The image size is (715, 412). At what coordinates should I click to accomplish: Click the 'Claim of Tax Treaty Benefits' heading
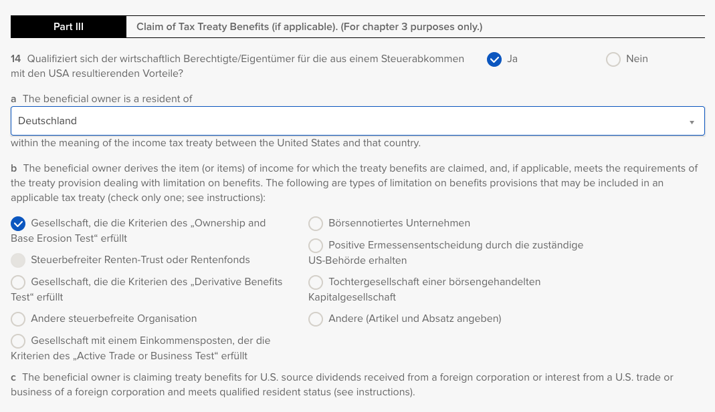tap(309, 27)
